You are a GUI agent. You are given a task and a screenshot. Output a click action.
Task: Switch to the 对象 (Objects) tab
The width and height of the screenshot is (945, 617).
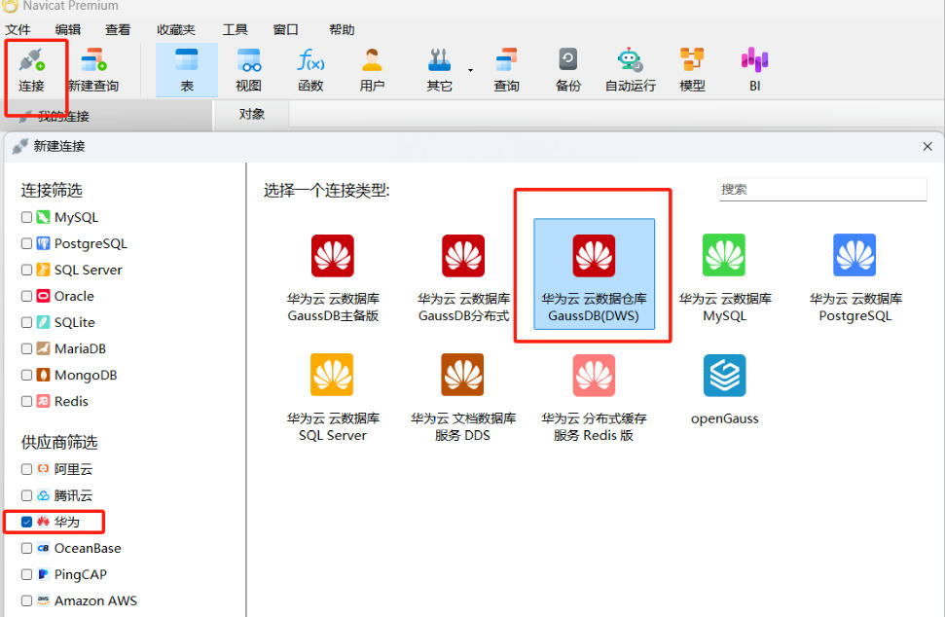click(251, 114)
